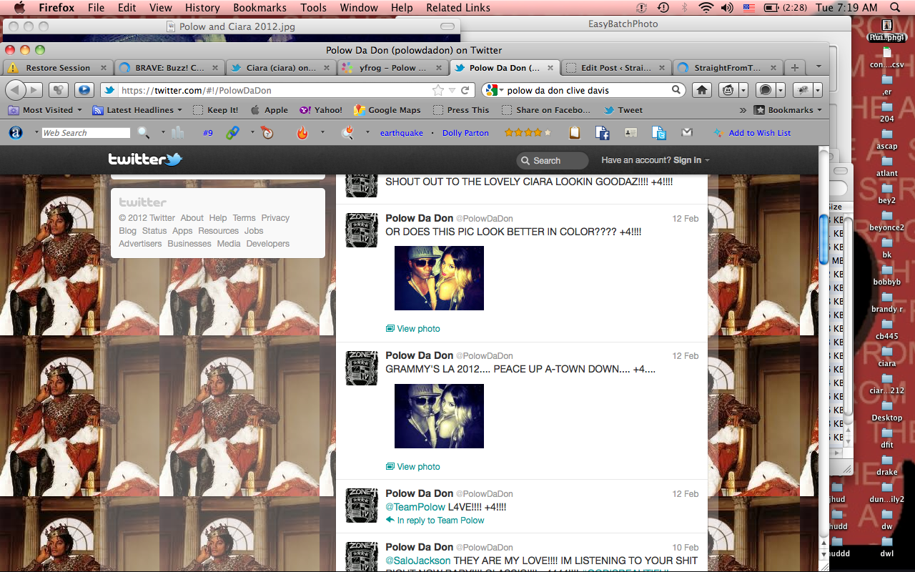Click the Home button in the Firefox toolbar
Image resolution: width=915 pixels, height=572 pixels.
pos(702,90)
